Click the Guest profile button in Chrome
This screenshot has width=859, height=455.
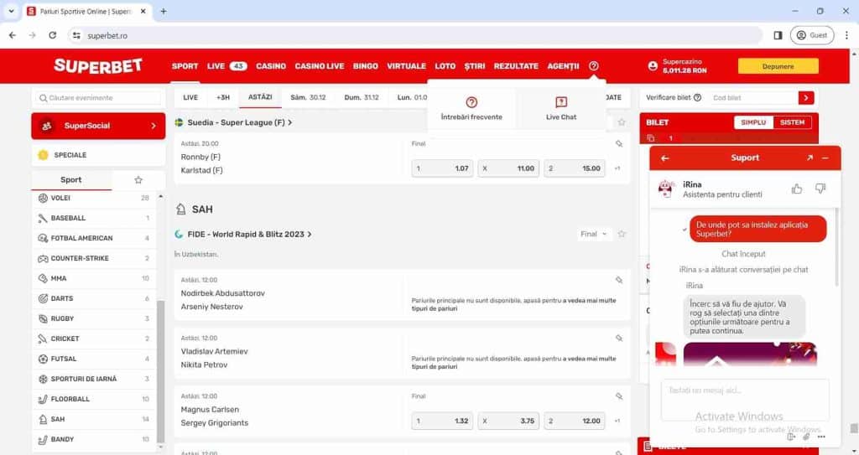click(812, 35)
